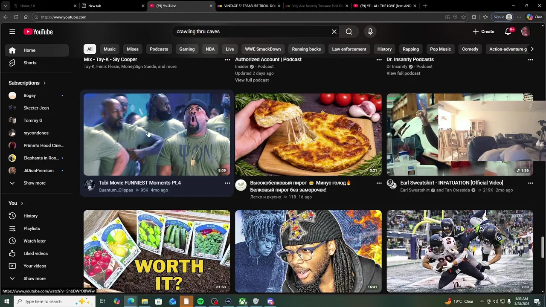Select the Comedy category chip
Screen dimensions: 546x307
tap(470, 49)
